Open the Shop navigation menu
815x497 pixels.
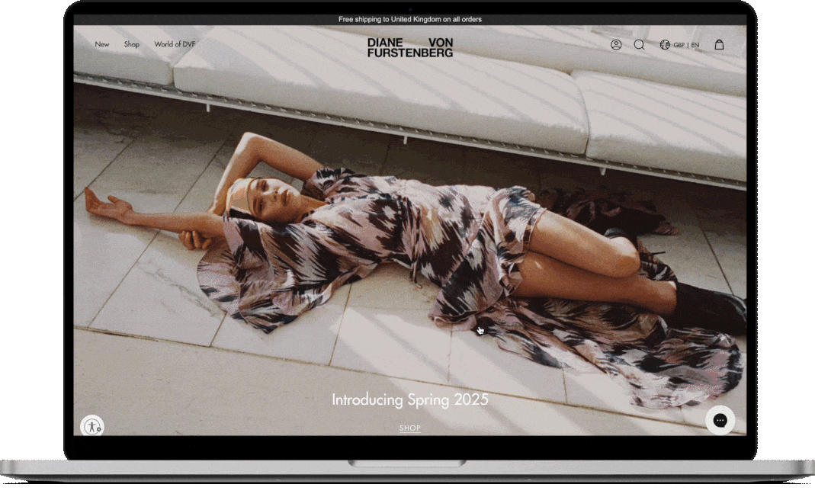tap(131, 44)
